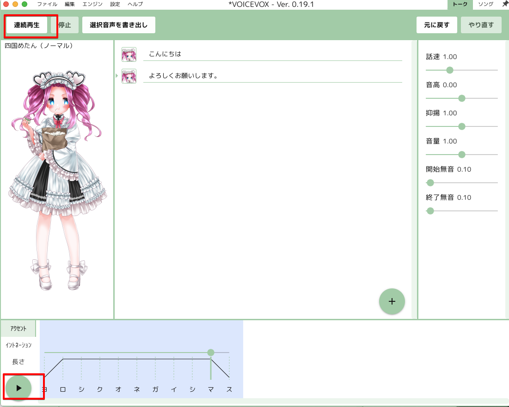Click the macOS green fullscreen button
This screenshot has width=509, height=407.
pos(25,4)
